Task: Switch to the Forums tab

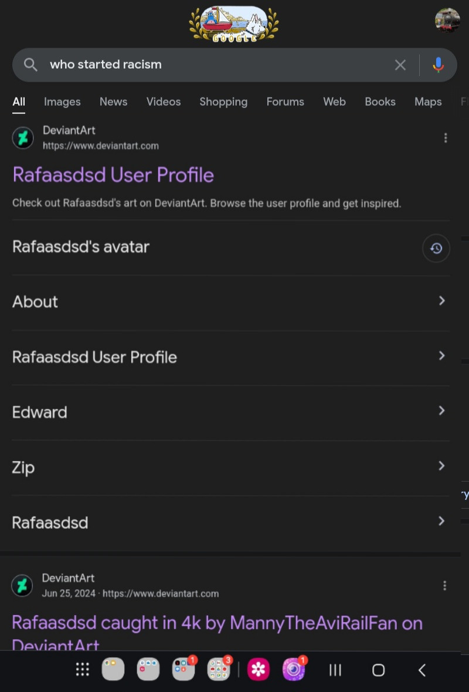Action: click(x=285, y=102)
